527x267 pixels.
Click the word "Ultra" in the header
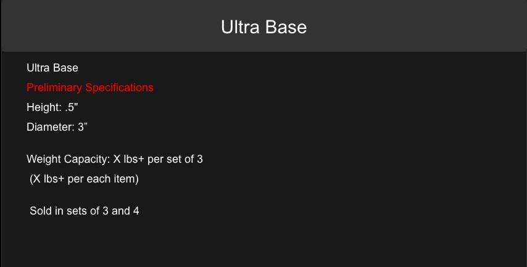coord(241,27)
